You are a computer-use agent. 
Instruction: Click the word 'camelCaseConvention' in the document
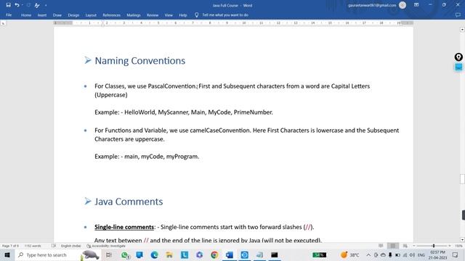point(220,130)
